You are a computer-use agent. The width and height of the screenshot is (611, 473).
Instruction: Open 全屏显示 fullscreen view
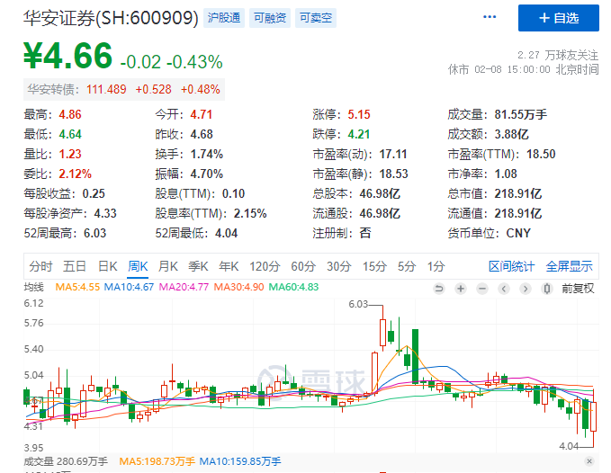pyautogui.click(x=569, y=266)
